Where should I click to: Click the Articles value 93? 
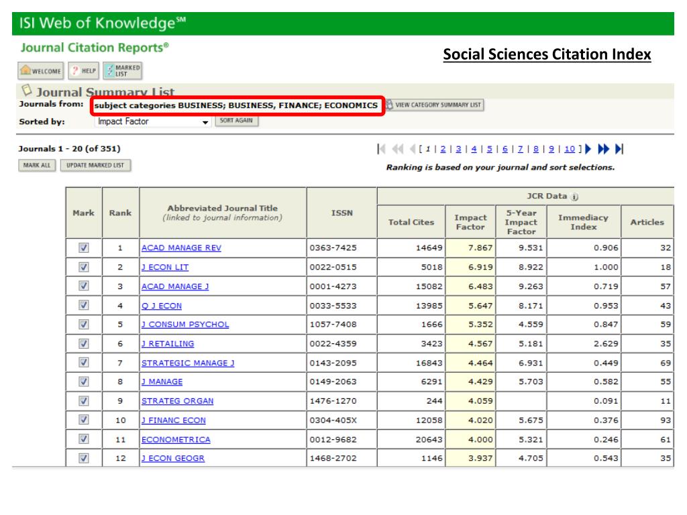(x=666, y=420)
